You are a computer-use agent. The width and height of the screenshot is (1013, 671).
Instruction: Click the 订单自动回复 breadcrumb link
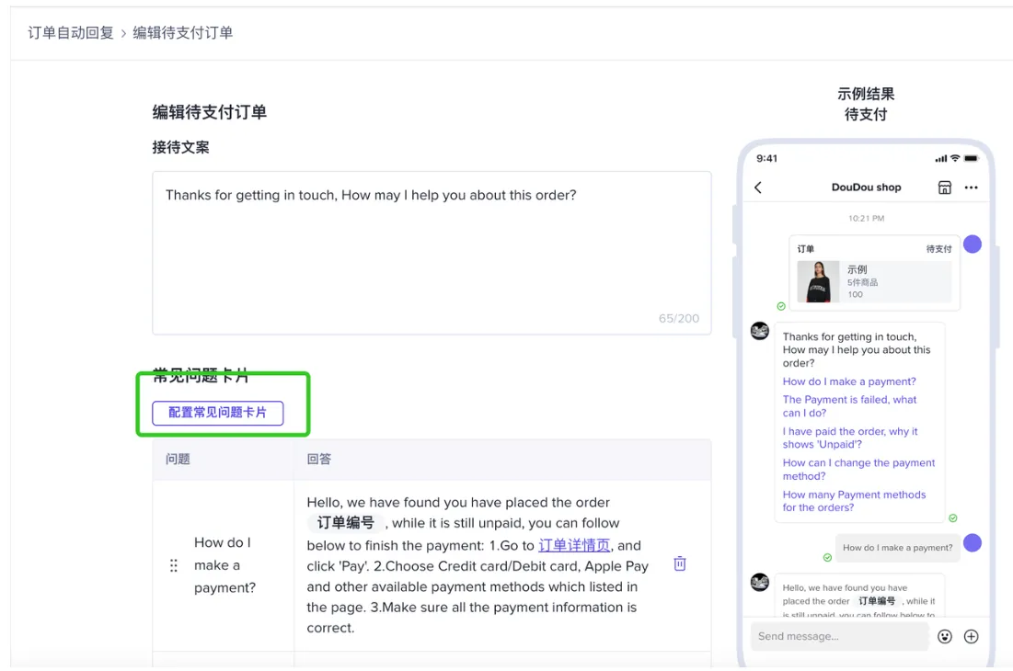(71, 33)
